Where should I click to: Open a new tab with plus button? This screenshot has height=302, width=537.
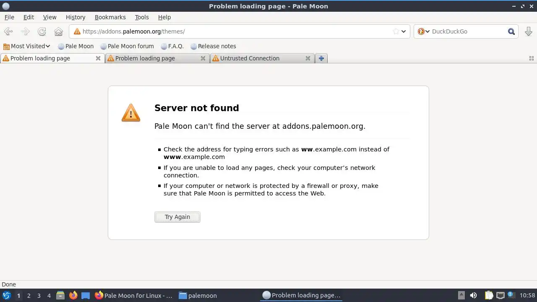coord(321,58)
